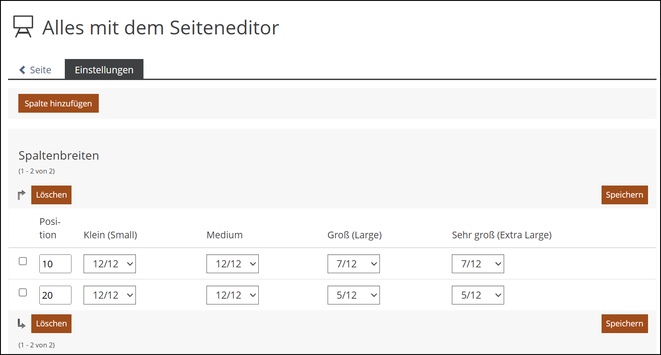Click the top Speichern button
This screenshot has width=661, height=355.
tap(624, 195)
